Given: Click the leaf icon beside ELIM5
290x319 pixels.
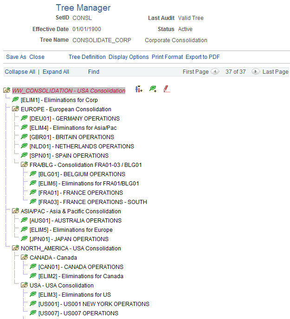Looking at the screenshot, I should [24, 229].
